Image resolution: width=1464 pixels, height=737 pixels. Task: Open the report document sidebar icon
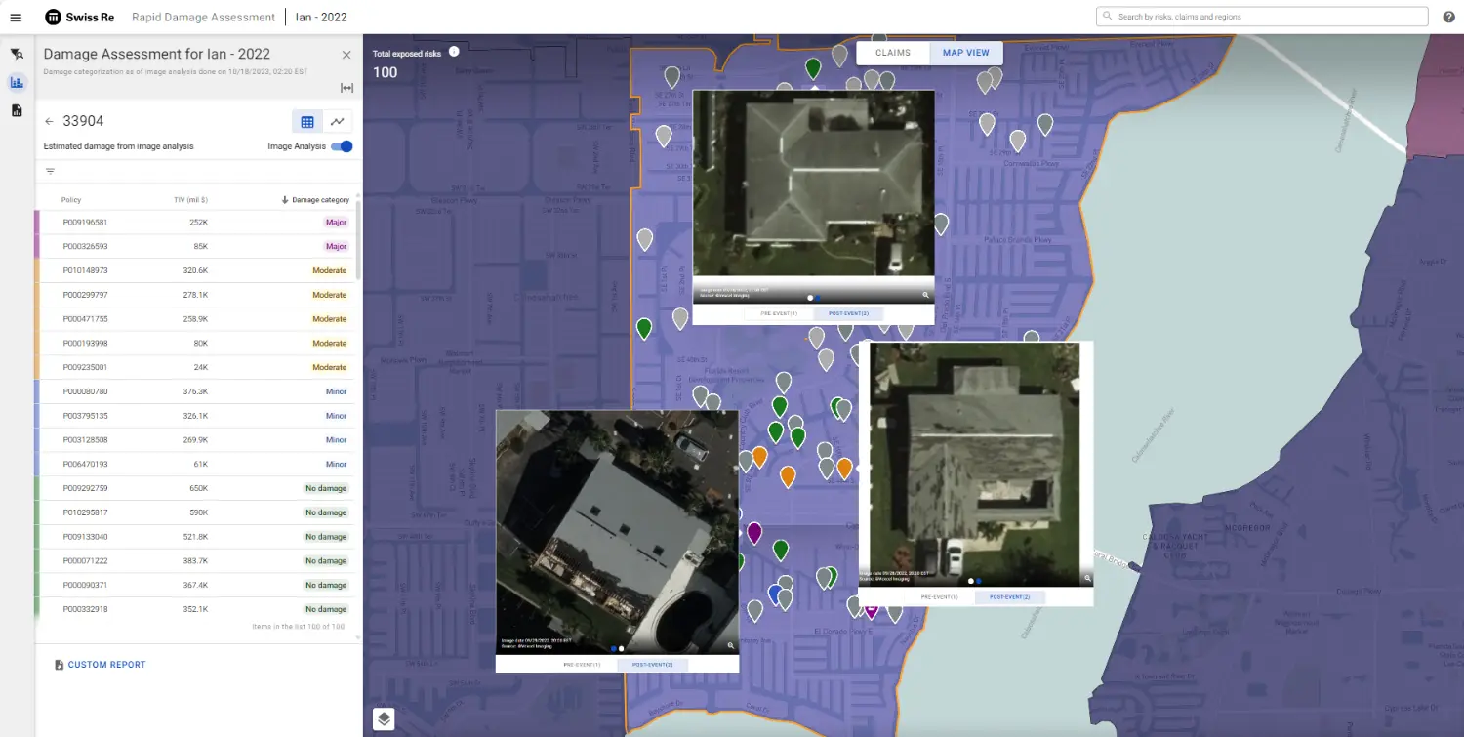click(x=17, y=110)
